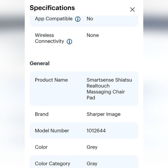The height and width of the screenshot is (168, 168).
Task: Click the No value for App Compatible
Action: click(90, 19)
